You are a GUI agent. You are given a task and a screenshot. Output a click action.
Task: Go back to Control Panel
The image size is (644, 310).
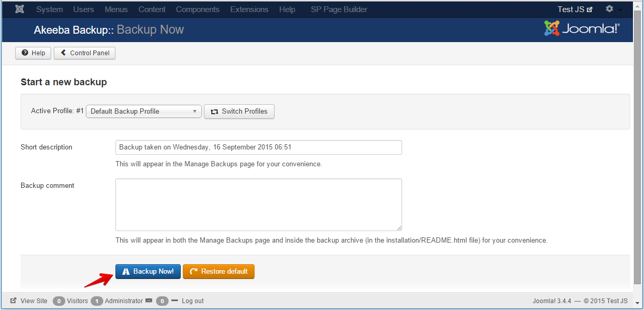(x=84, y=53)
